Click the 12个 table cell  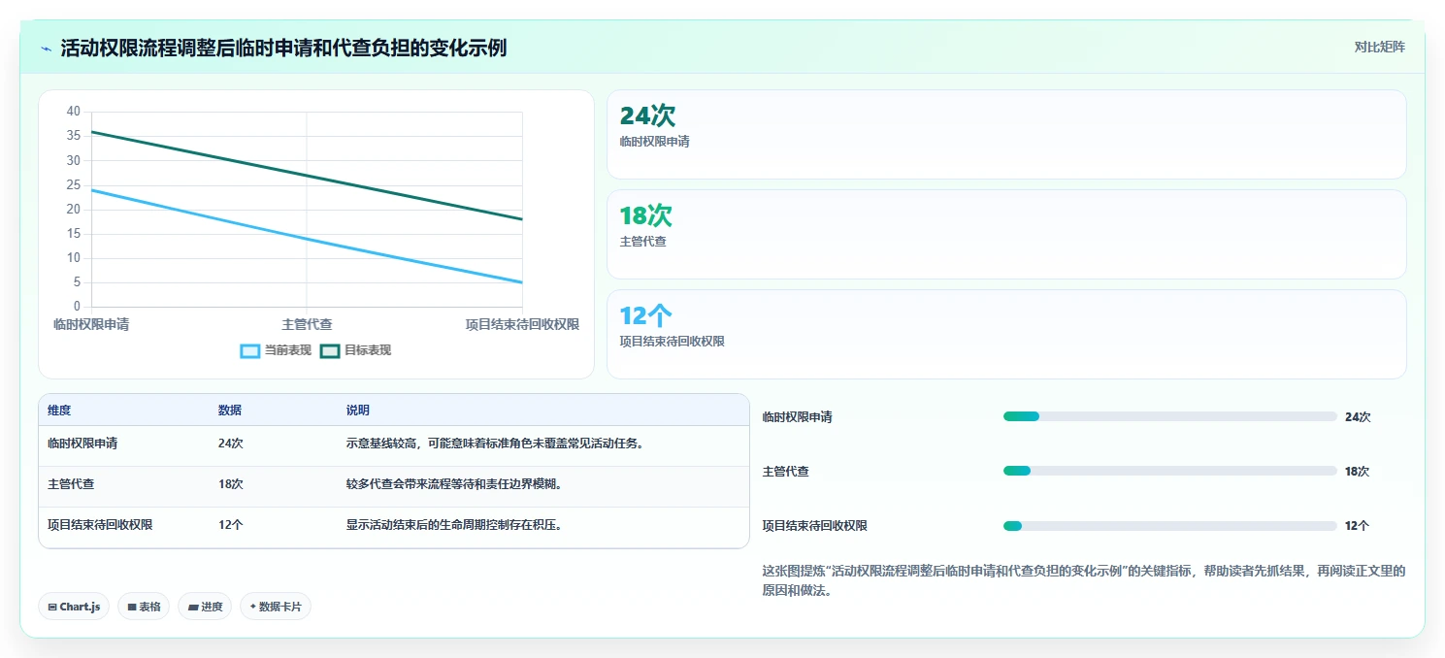pos(231,524)
